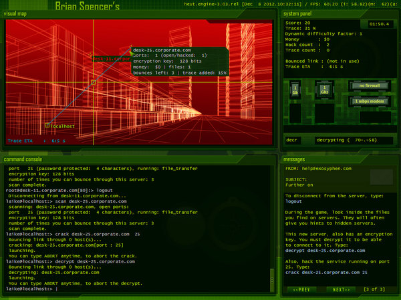Click the command console input prompt
The width and height of the screenshot is (401, 300).
pos(31,289)
